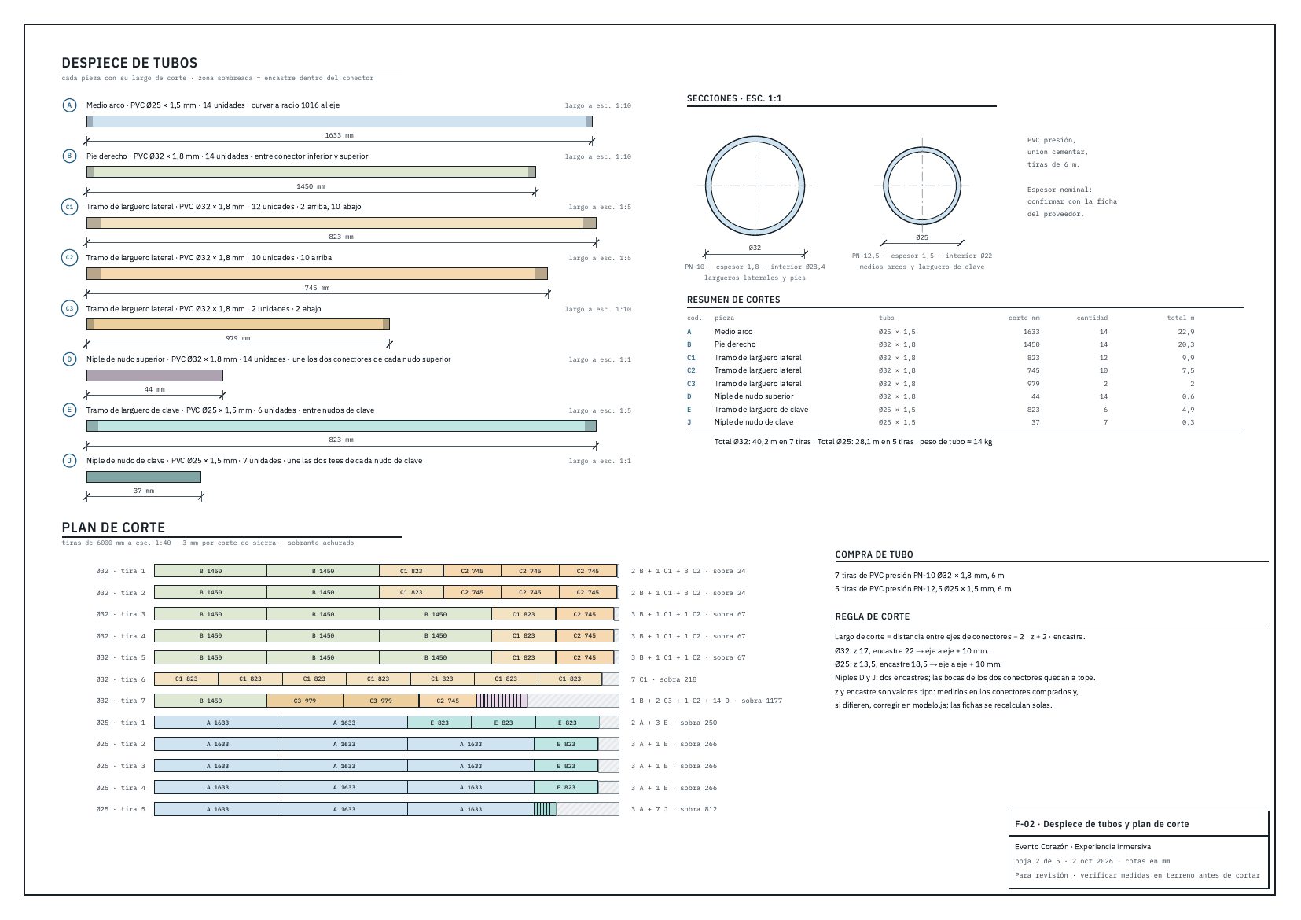Image resolution: width=1301 pixels, height=920 pixels.
Task: Select the Ø32 pipe cross-section circle
Action: pyautogui.click(x=755, y=186)
